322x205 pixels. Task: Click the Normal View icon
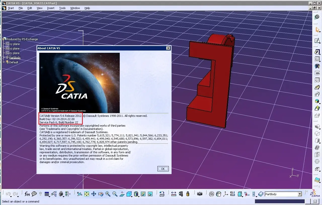tap(122, 194)
